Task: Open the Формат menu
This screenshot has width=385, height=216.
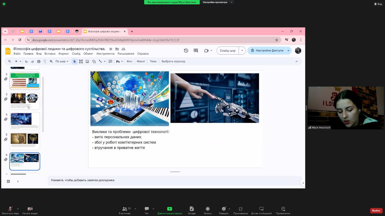Action: pos(64,54)
